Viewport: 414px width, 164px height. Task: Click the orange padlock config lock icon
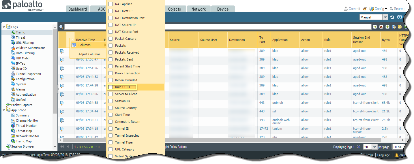[x=365, y=9]
